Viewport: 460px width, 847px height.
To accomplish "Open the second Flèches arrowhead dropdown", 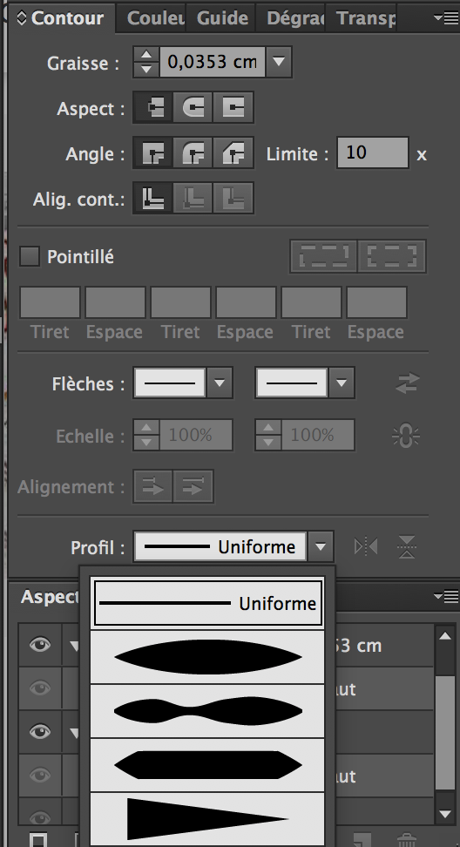I will click(x=341, y=383).
